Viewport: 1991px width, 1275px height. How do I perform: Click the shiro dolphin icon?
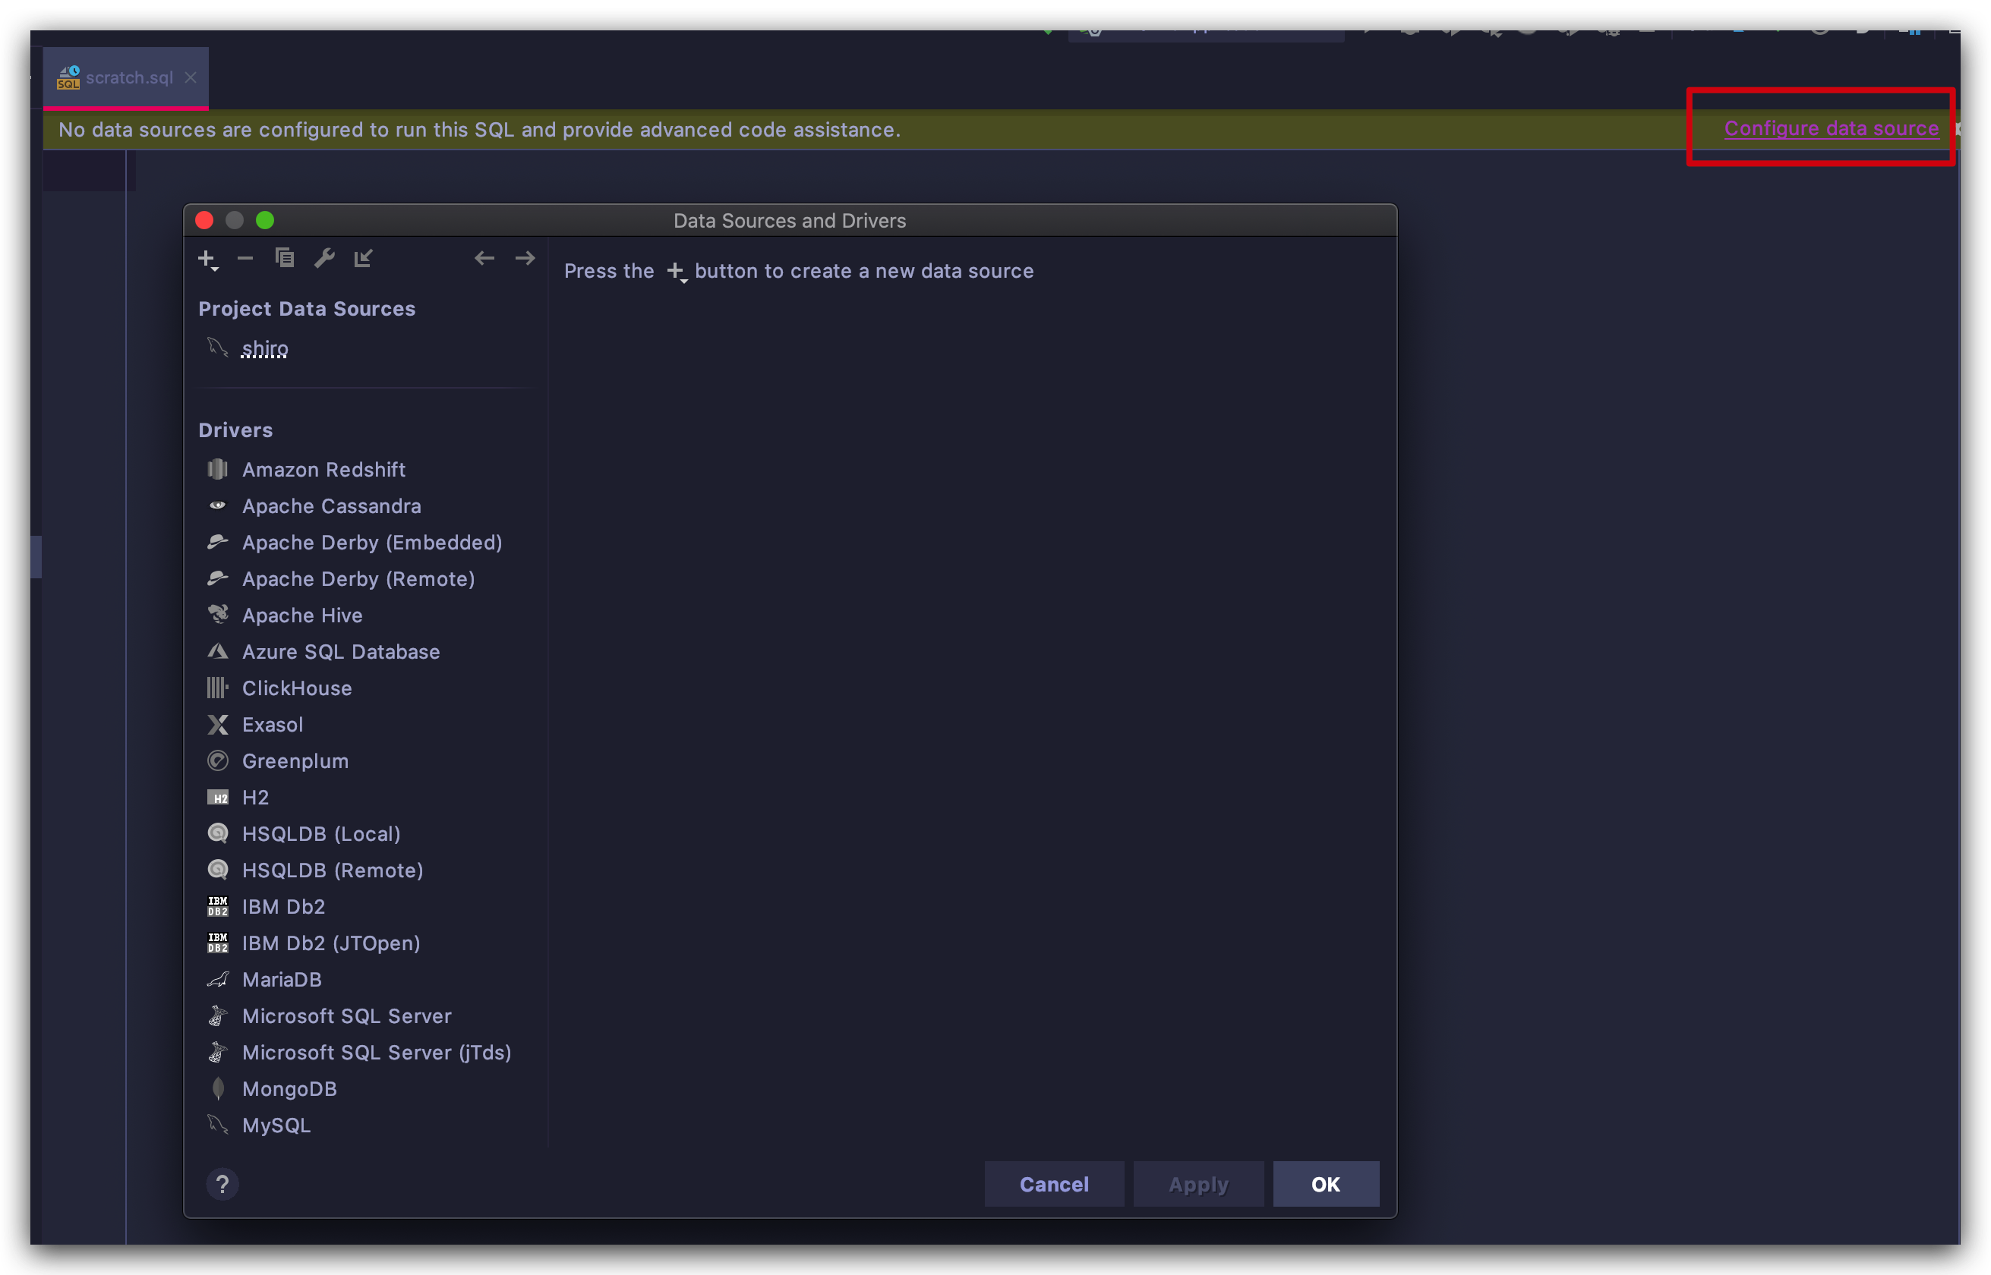(218, 348)
